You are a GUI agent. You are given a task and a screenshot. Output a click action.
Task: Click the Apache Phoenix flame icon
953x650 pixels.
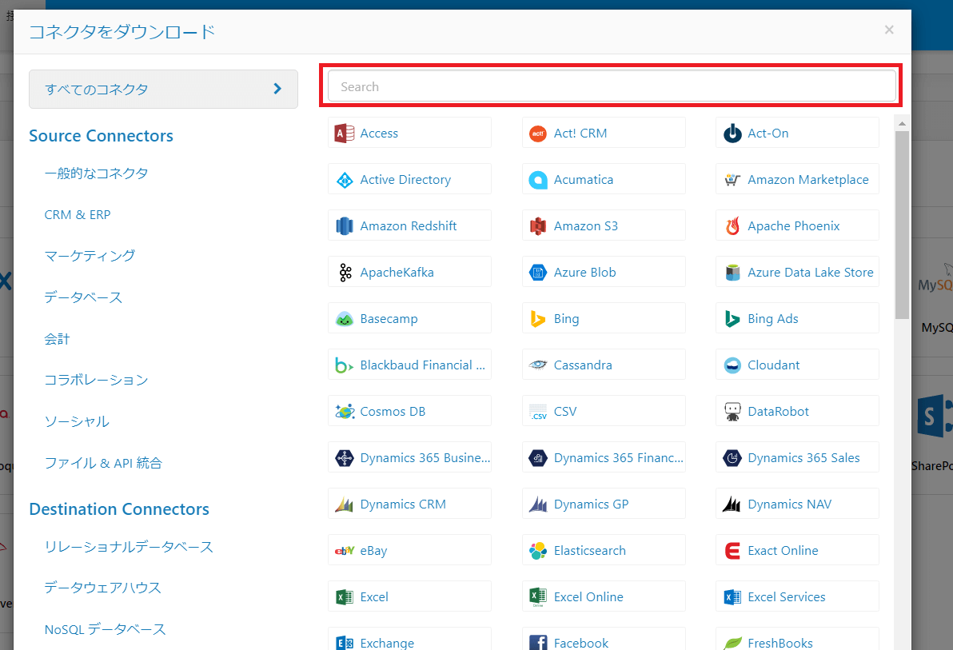coord(732,226)
